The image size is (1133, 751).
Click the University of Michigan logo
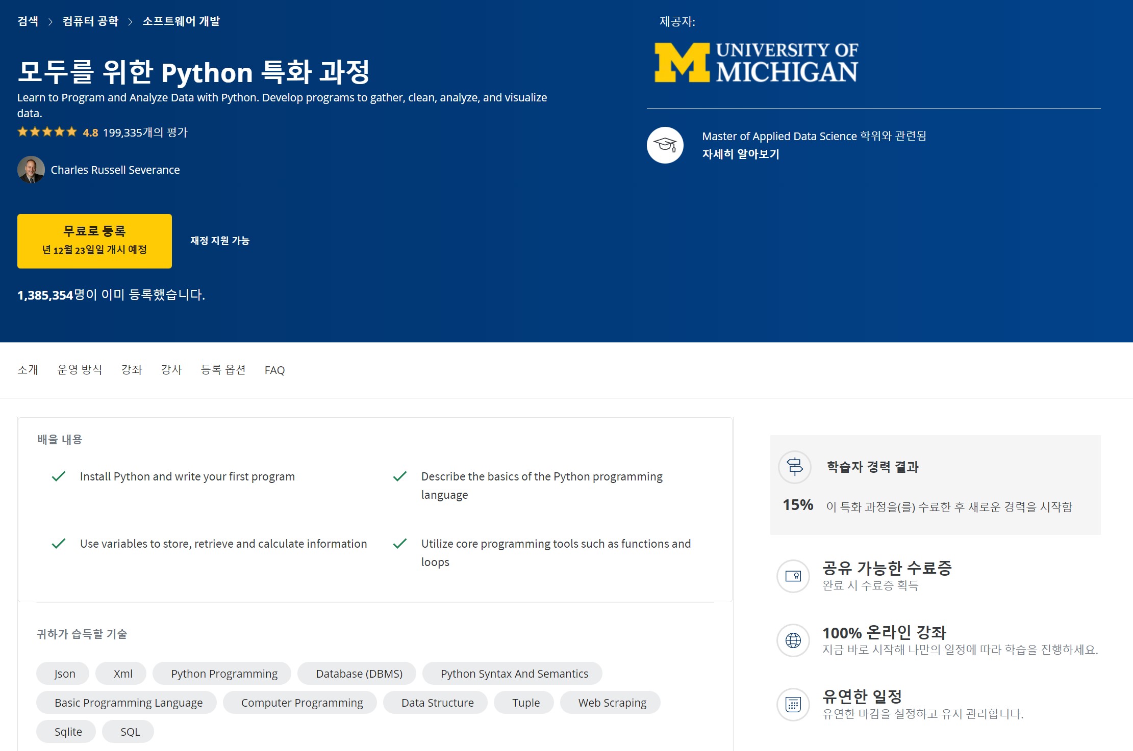756,63
